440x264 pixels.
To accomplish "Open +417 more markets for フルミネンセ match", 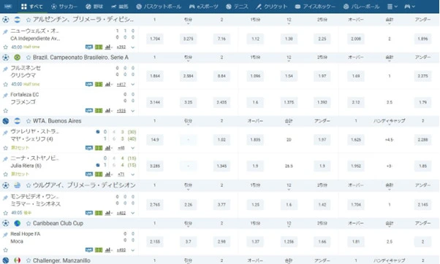I will 121,85.
